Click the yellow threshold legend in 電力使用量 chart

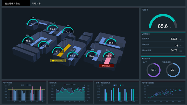pyautogui.click(x=29, y=85)
